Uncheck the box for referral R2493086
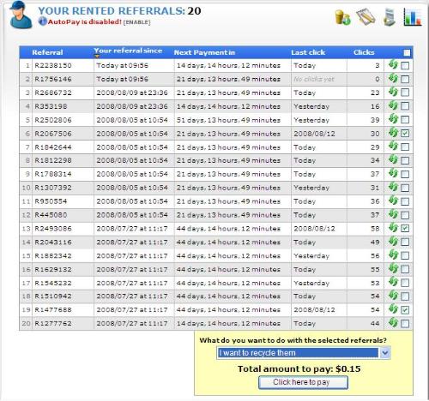 pos(405,229)
